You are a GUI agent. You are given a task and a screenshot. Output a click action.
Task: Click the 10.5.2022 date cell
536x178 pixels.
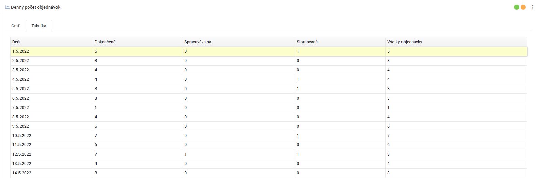[22, 136]
